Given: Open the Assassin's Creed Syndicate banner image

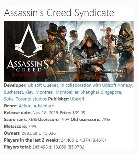Looking at the screenshot, I should pos(69,51).
